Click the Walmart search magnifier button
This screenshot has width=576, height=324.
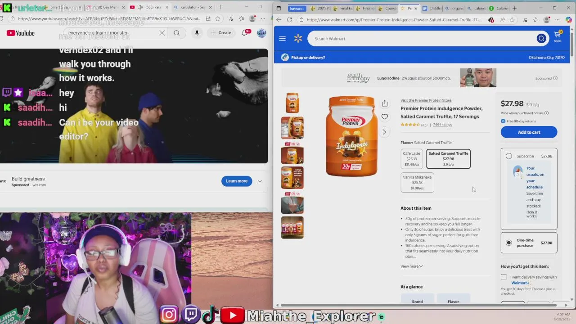pos(541,39)
